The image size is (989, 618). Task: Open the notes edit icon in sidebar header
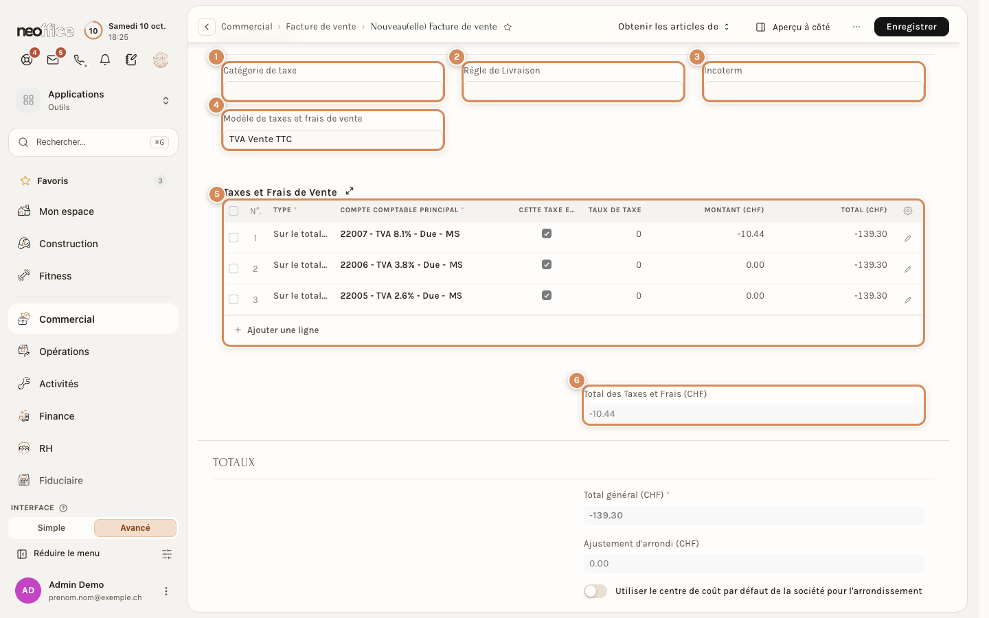(x=131, y=60)
